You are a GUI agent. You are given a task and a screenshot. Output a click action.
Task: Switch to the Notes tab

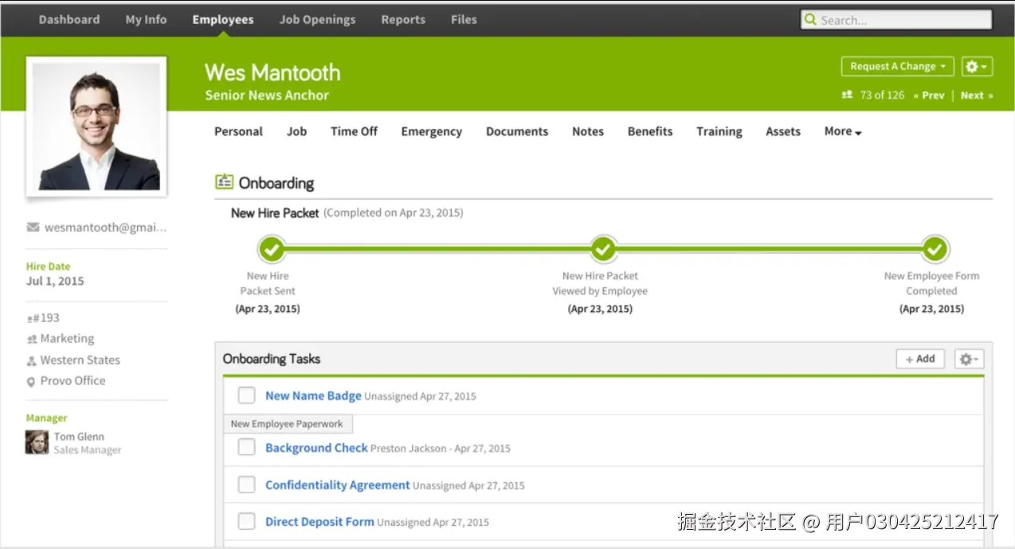588,131
